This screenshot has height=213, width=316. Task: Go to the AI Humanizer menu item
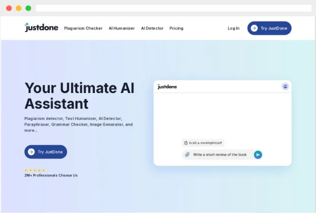tap(122, 28)
